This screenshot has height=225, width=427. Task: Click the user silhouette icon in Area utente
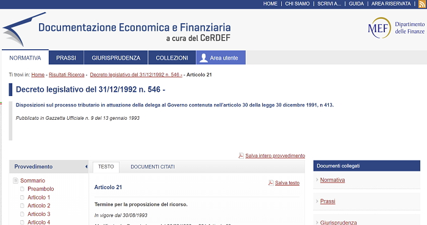(x=203, y=58)
